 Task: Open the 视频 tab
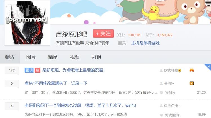click(75, 57)
